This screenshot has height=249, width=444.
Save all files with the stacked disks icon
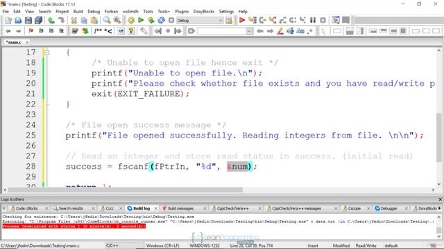38,20
